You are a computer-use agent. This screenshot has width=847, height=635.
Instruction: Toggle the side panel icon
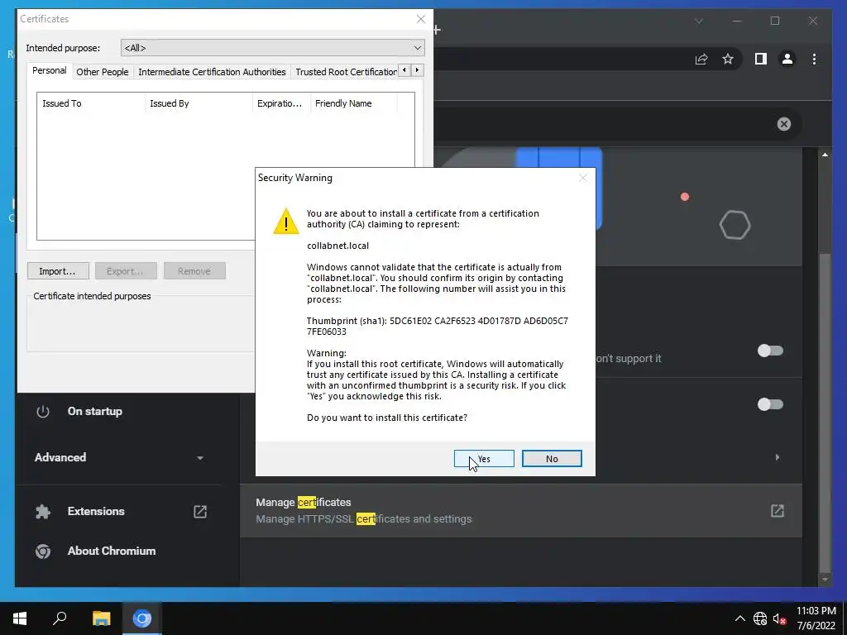[x=761, y=59]
